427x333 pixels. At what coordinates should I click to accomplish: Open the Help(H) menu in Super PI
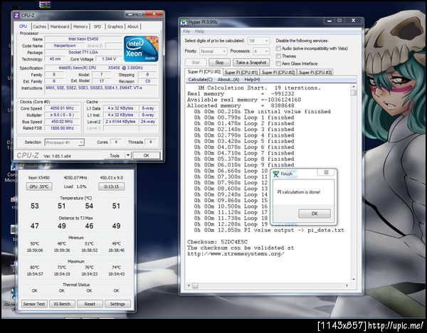click(252, 80)
